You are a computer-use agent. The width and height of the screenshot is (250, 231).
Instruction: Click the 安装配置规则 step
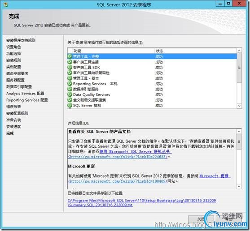click(x=17, y=113)
